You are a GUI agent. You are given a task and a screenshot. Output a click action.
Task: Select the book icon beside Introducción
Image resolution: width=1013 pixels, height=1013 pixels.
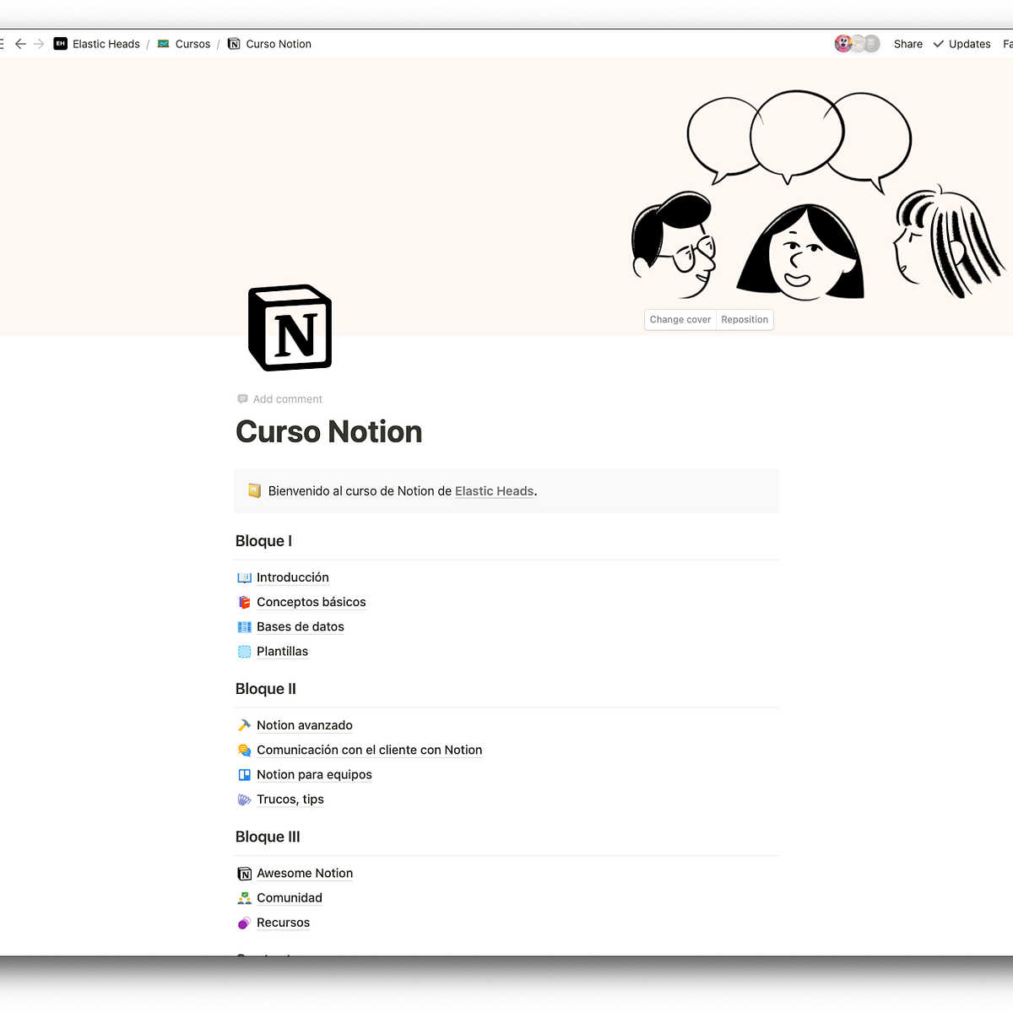coord(244,577)
